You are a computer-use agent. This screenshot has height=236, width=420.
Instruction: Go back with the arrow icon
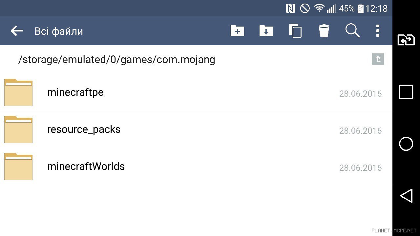16,31
